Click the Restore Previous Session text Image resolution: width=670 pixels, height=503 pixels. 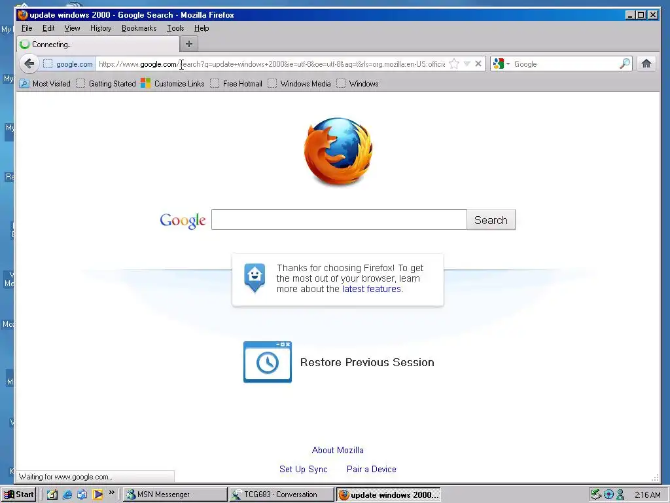pos(367,362)
